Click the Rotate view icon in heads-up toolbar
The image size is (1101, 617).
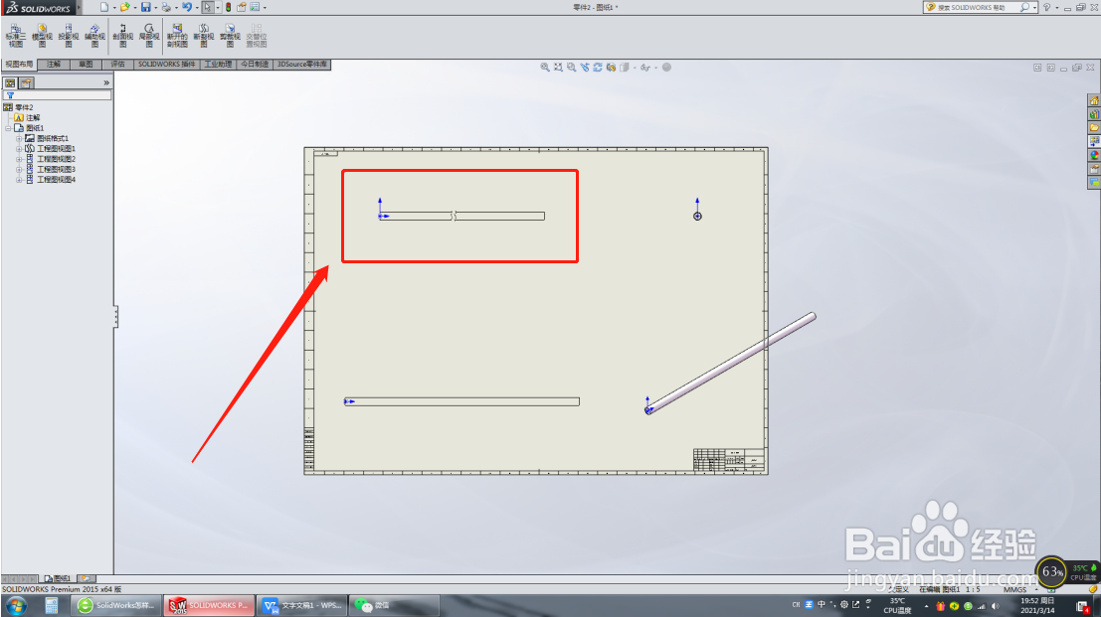pos(599,68)
